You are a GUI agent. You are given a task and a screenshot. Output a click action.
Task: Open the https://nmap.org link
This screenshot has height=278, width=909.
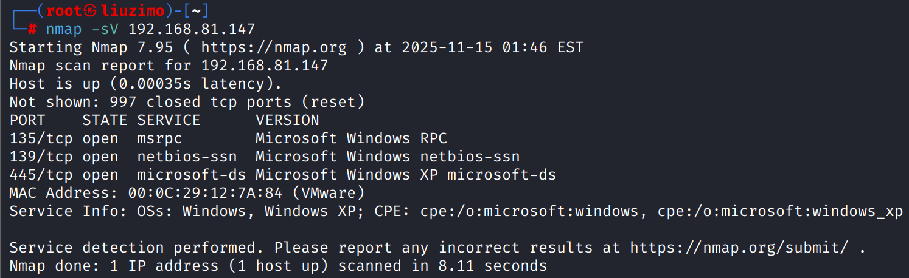(x=273, y=47)
